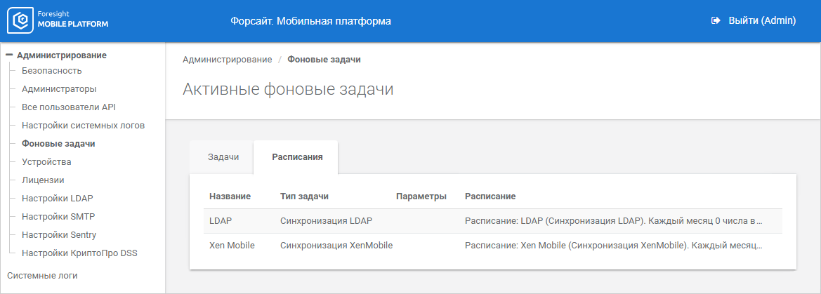Screen dimensions: 821x294
Task: Go to Все пользователи API
Action: [x=68, y=107]
